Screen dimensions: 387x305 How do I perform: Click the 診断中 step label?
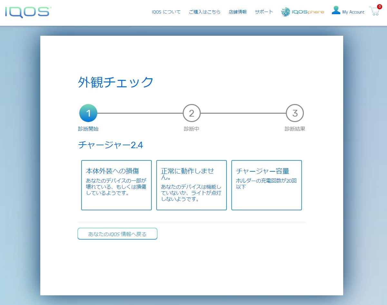192,129
